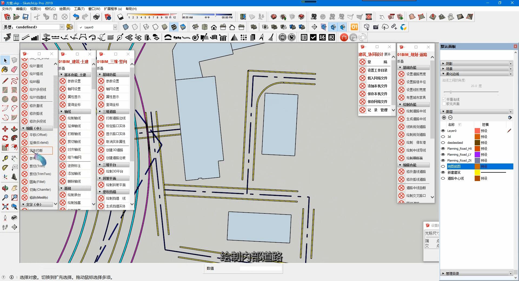Click the red 3D Warehouse round icon
This screenshot has width=519, height=281.
point(344,37)
